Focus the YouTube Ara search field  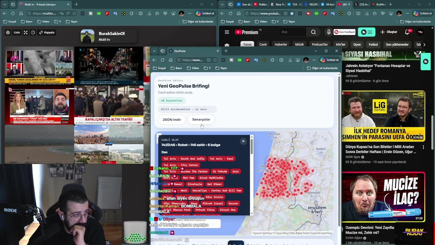point(293,32)
